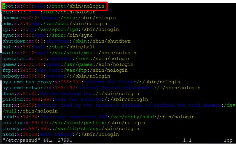This screenshot has height=144, width=236.
Task: Click the postfix account line
Action: (x=74, y=123)
